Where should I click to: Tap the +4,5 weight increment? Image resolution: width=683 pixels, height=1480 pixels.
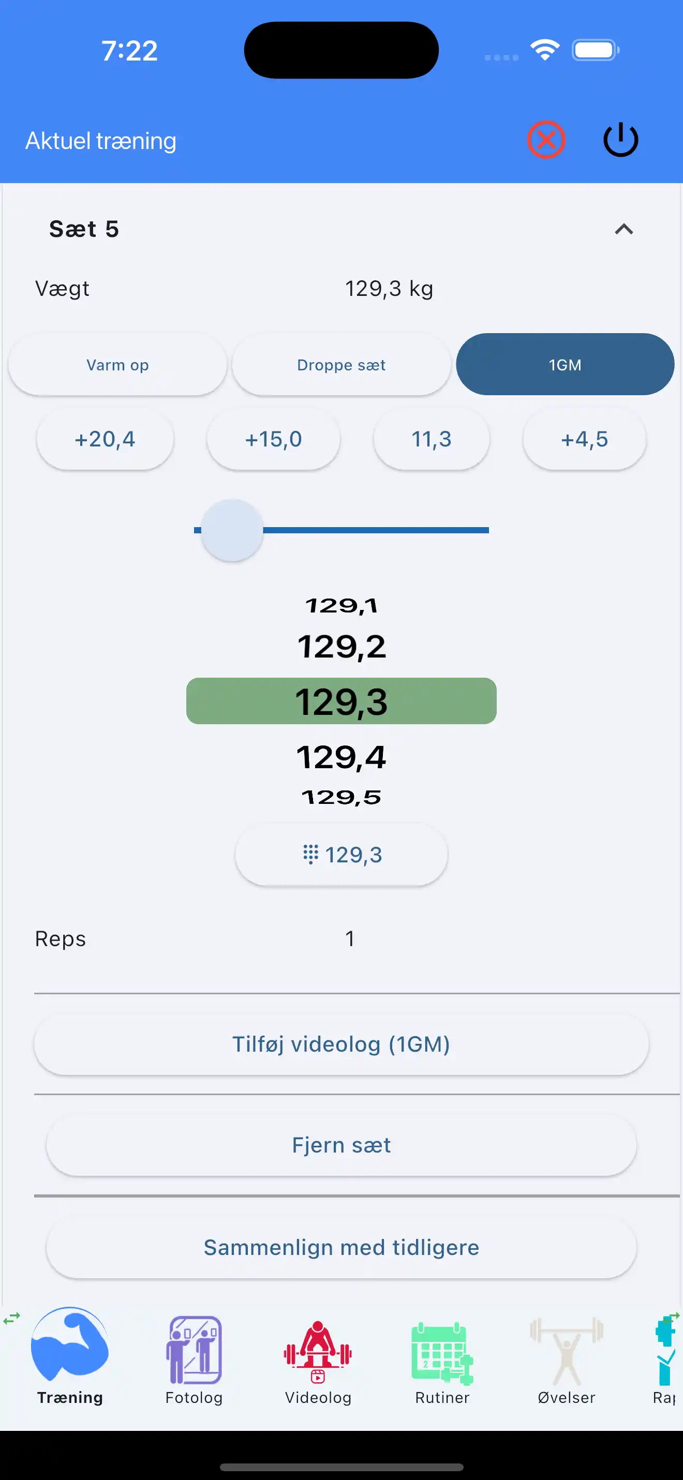point(584,440)
